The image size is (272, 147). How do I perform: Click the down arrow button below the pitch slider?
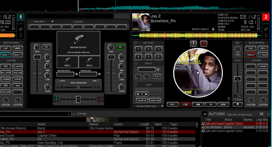(237, 104)
